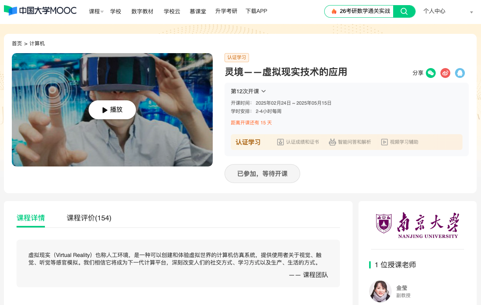Image resolution: width=481 pixels, height=305 pixels.
Task: Click the green search magnifier button
Action: (404, 11)
